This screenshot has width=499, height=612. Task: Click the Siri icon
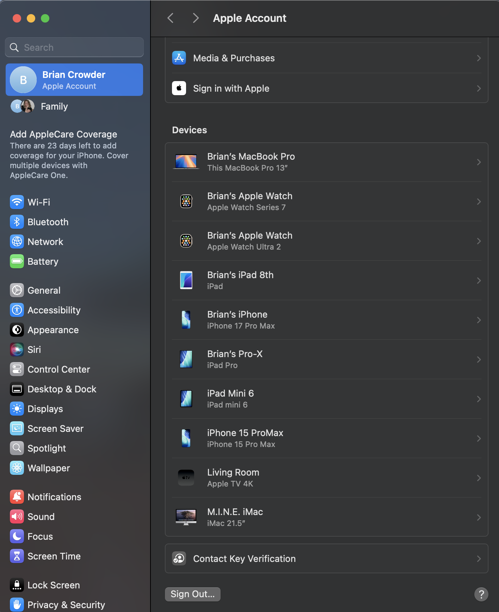pos(17,350)
